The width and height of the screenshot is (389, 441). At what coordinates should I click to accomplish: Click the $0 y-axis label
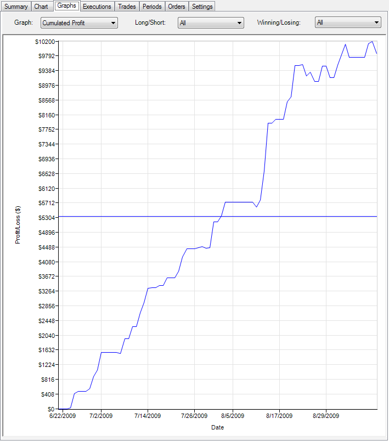pyautogui.click(x=51, y=409)
